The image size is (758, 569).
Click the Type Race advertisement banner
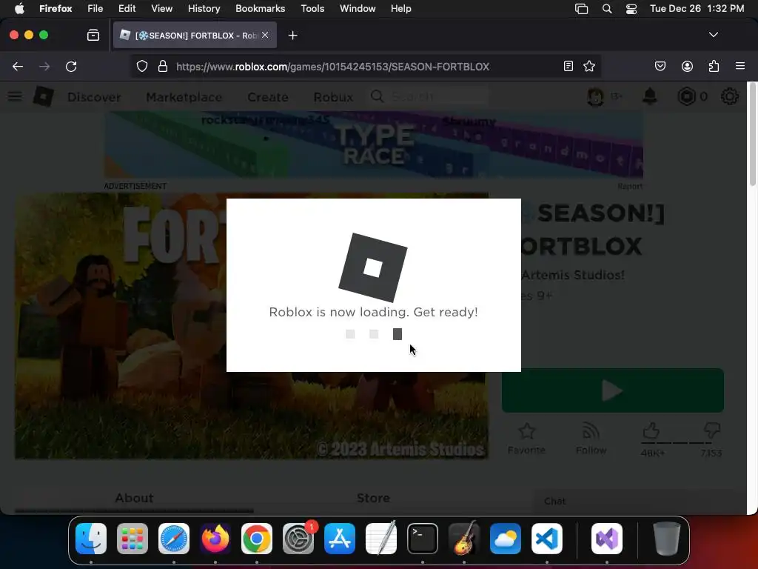pyautogui.click(x=373, y=144)
